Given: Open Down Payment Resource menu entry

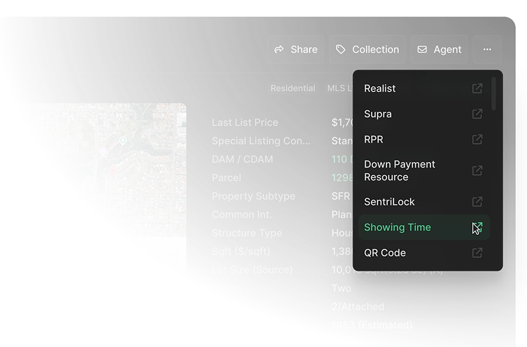Looking at the screenshot, I should [x=423, y=171].
